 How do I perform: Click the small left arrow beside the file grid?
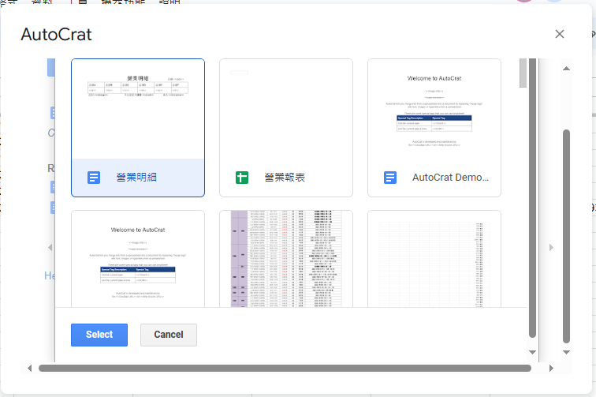[x=50, y=247]
